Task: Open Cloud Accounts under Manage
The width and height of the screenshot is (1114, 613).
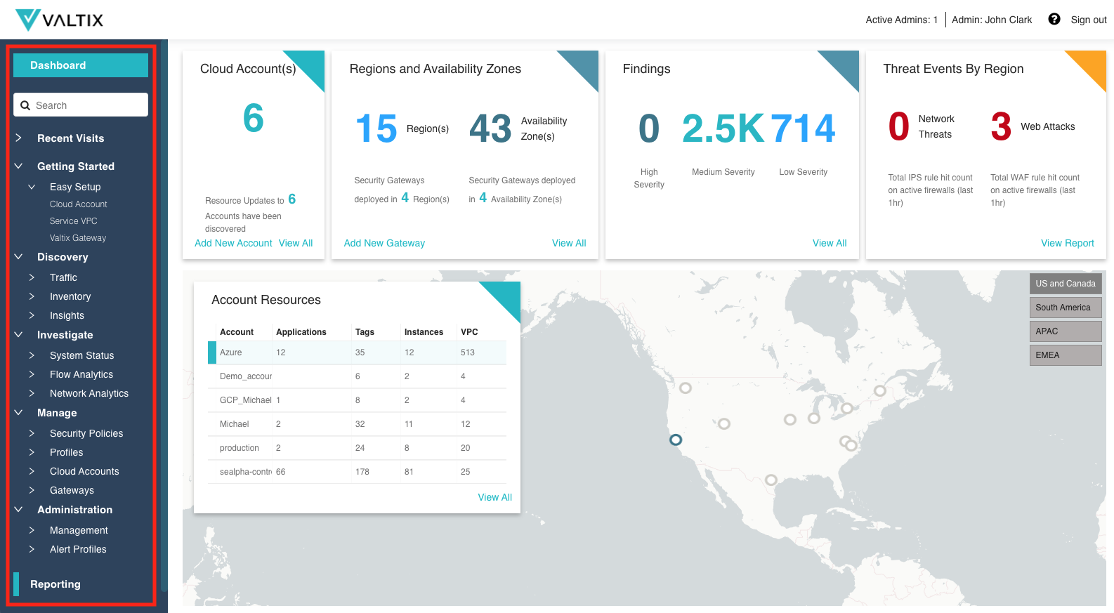Action: tap(84, 471)
